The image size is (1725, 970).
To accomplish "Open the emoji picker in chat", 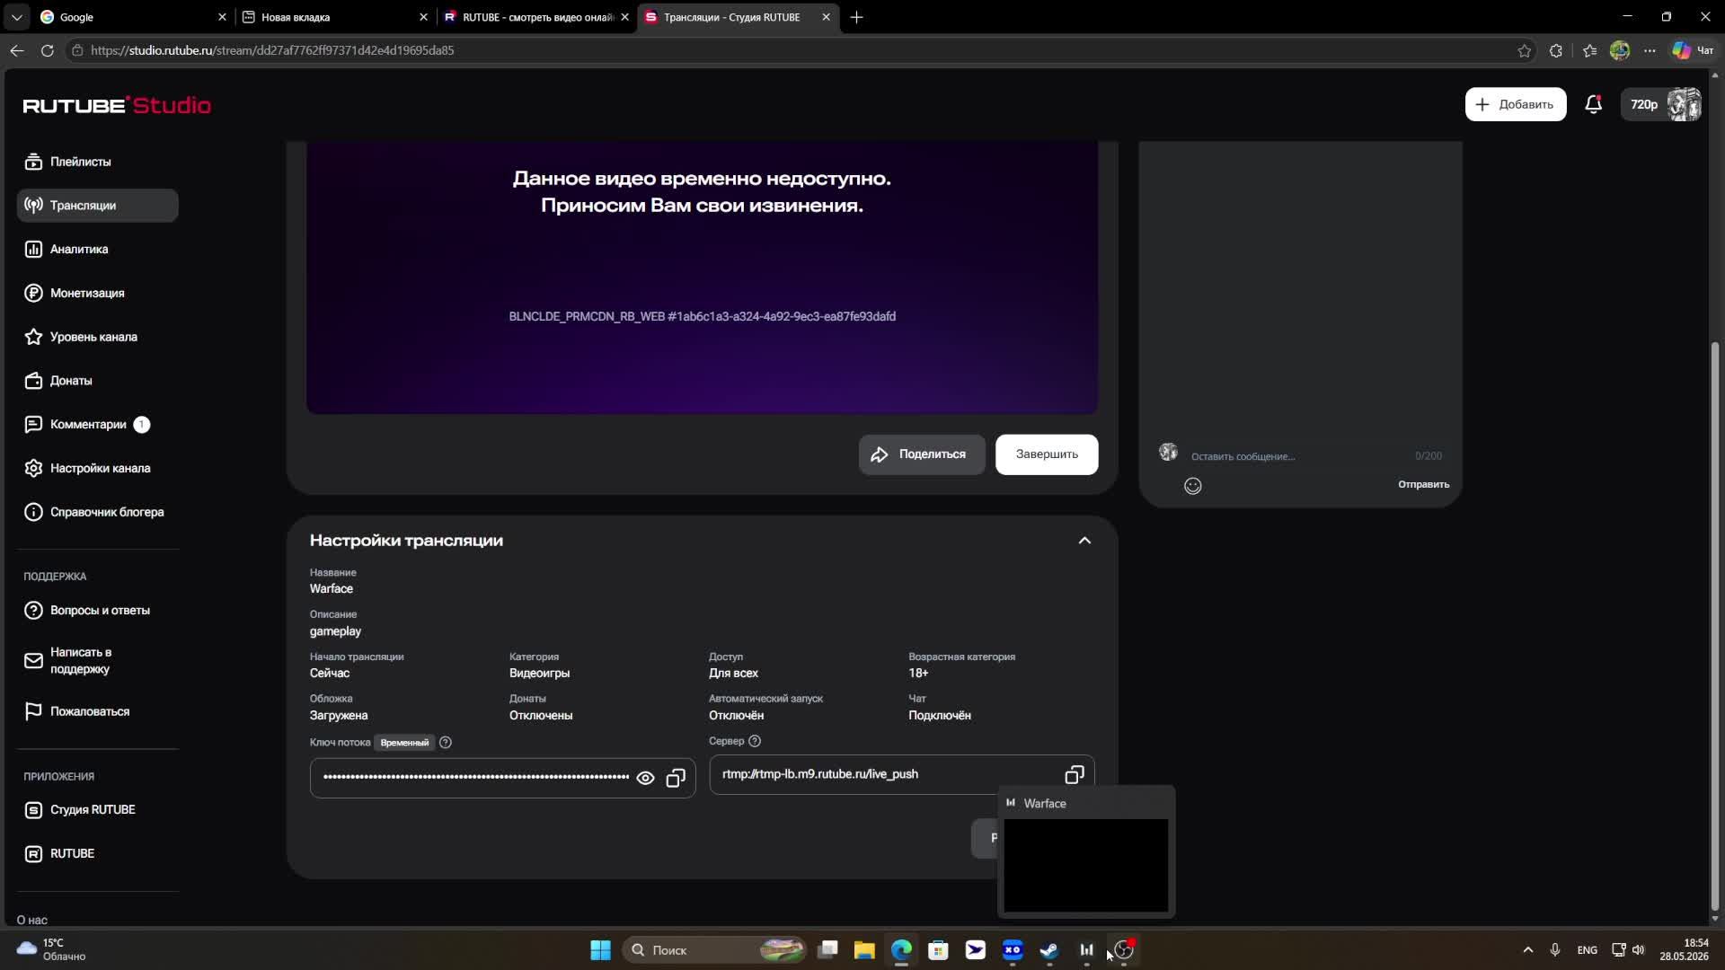I will [1192, 486].
